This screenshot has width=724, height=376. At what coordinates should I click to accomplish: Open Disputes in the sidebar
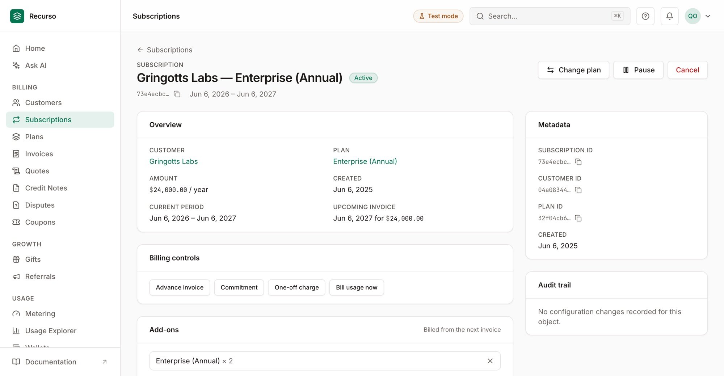tap(60, 205)
